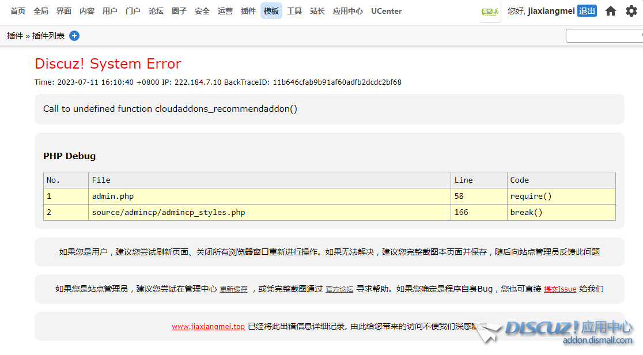Image resolution: width=643 pixels, height=355 pixels.
Task: Open the UCenter menu
Action: [x=386, y=11]
